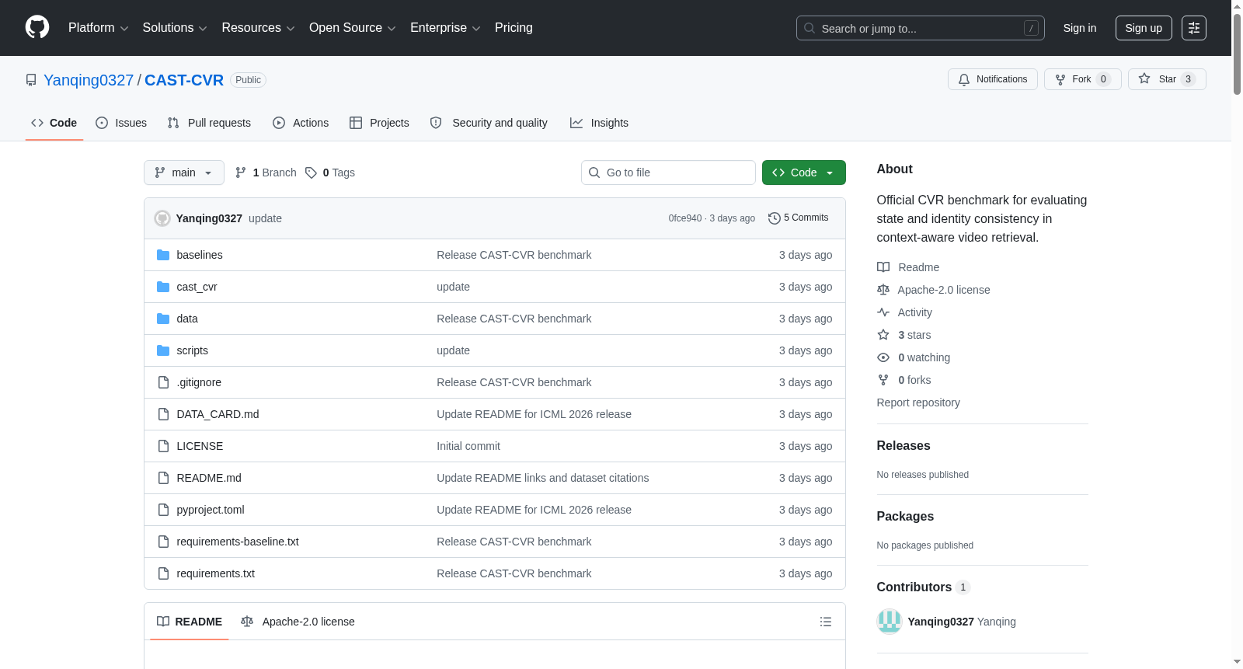Focus the Search or jump to field

click(921, 28)
